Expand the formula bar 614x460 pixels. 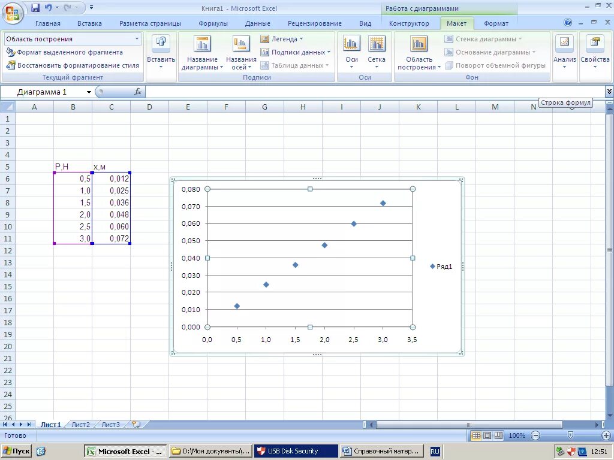609,92
